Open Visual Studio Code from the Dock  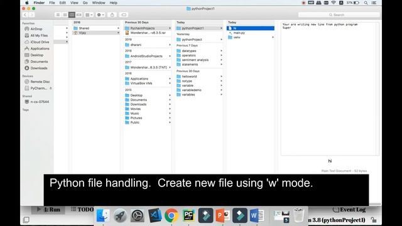point(155,215)
